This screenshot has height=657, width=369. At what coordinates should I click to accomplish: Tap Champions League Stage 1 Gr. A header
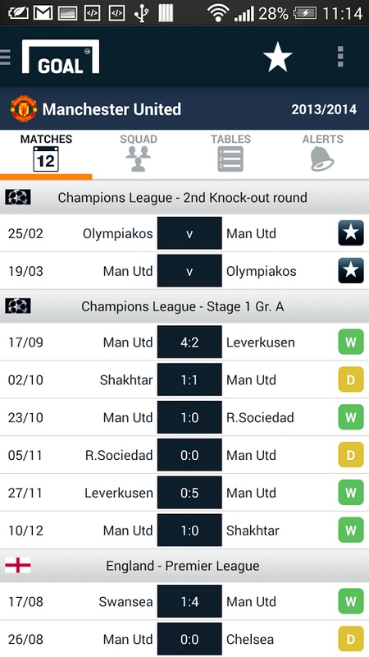point(184,306)
